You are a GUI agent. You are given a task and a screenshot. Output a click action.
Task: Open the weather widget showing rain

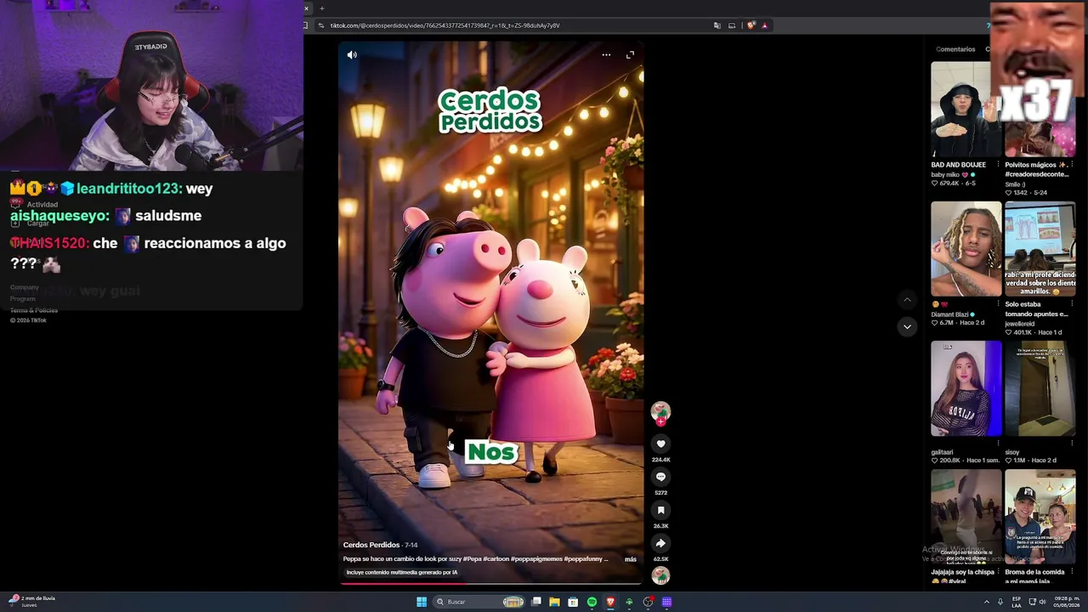(31, 602)
